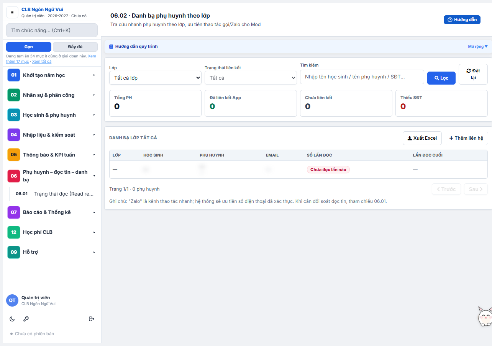Open the Hỗ trợ menu section
The height and width of the screenshot is (346, 492).
52,252
